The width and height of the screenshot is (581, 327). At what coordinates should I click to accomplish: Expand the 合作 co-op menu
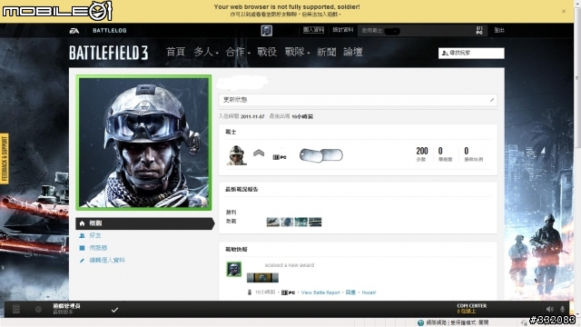(x=238, y=52)
